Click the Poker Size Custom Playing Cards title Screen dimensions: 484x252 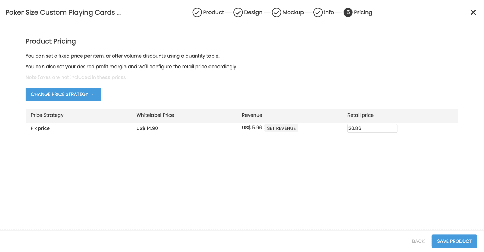pos(63,13)
